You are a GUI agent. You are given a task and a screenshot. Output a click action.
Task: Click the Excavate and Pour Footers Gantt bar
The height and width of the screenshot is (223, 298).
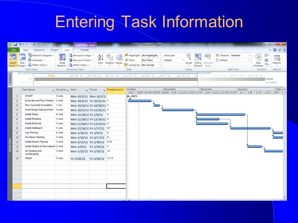140,101
